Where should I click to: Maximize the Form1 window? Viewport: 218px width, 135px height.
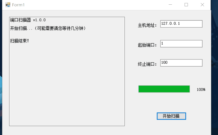[x=186, y=5]
